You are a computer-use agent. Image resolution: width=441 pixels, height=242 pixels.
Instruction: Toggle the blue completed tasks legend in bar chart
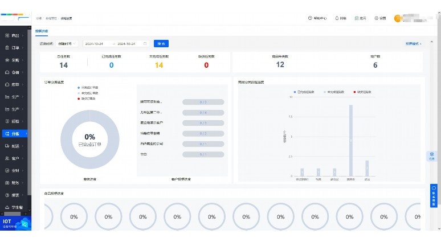tap(304, 92)
